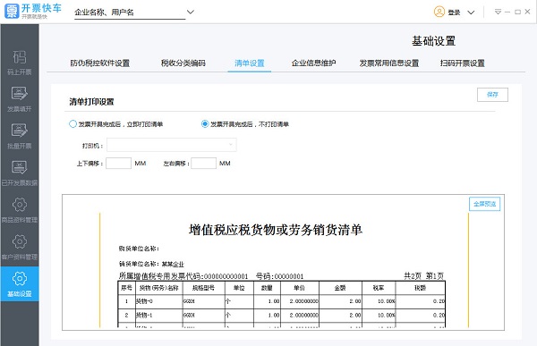Close the application window
The width and height of the screenshot is (537, 346).
click(528, 12)
